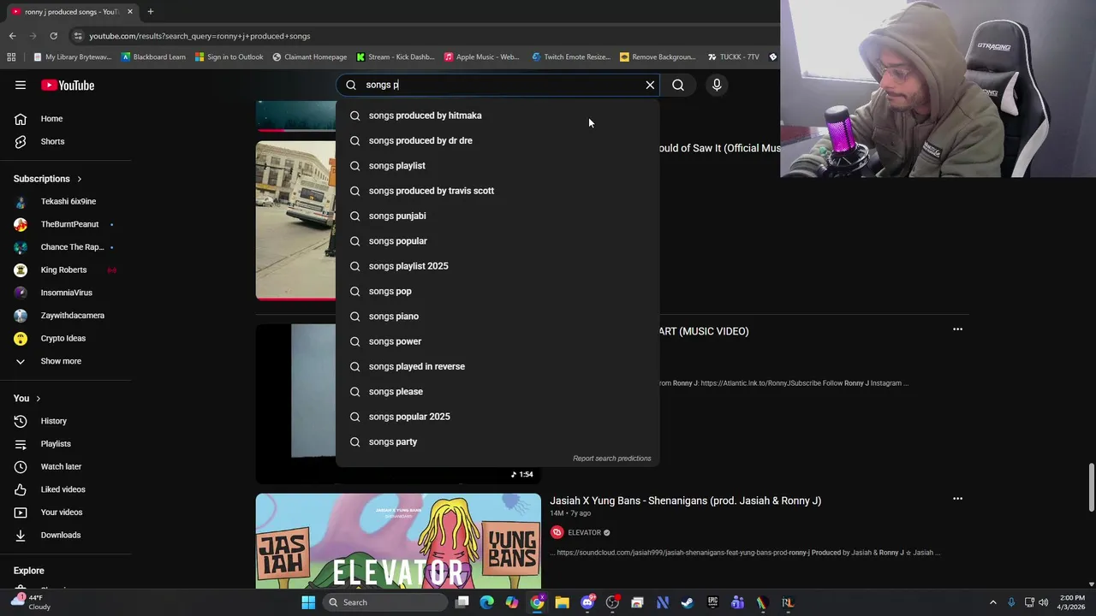Image resolution: width=1096 pixels, height=616 pixels.
Task: Close the ronny j produced songs tab
Action: [x=130, y=12]
